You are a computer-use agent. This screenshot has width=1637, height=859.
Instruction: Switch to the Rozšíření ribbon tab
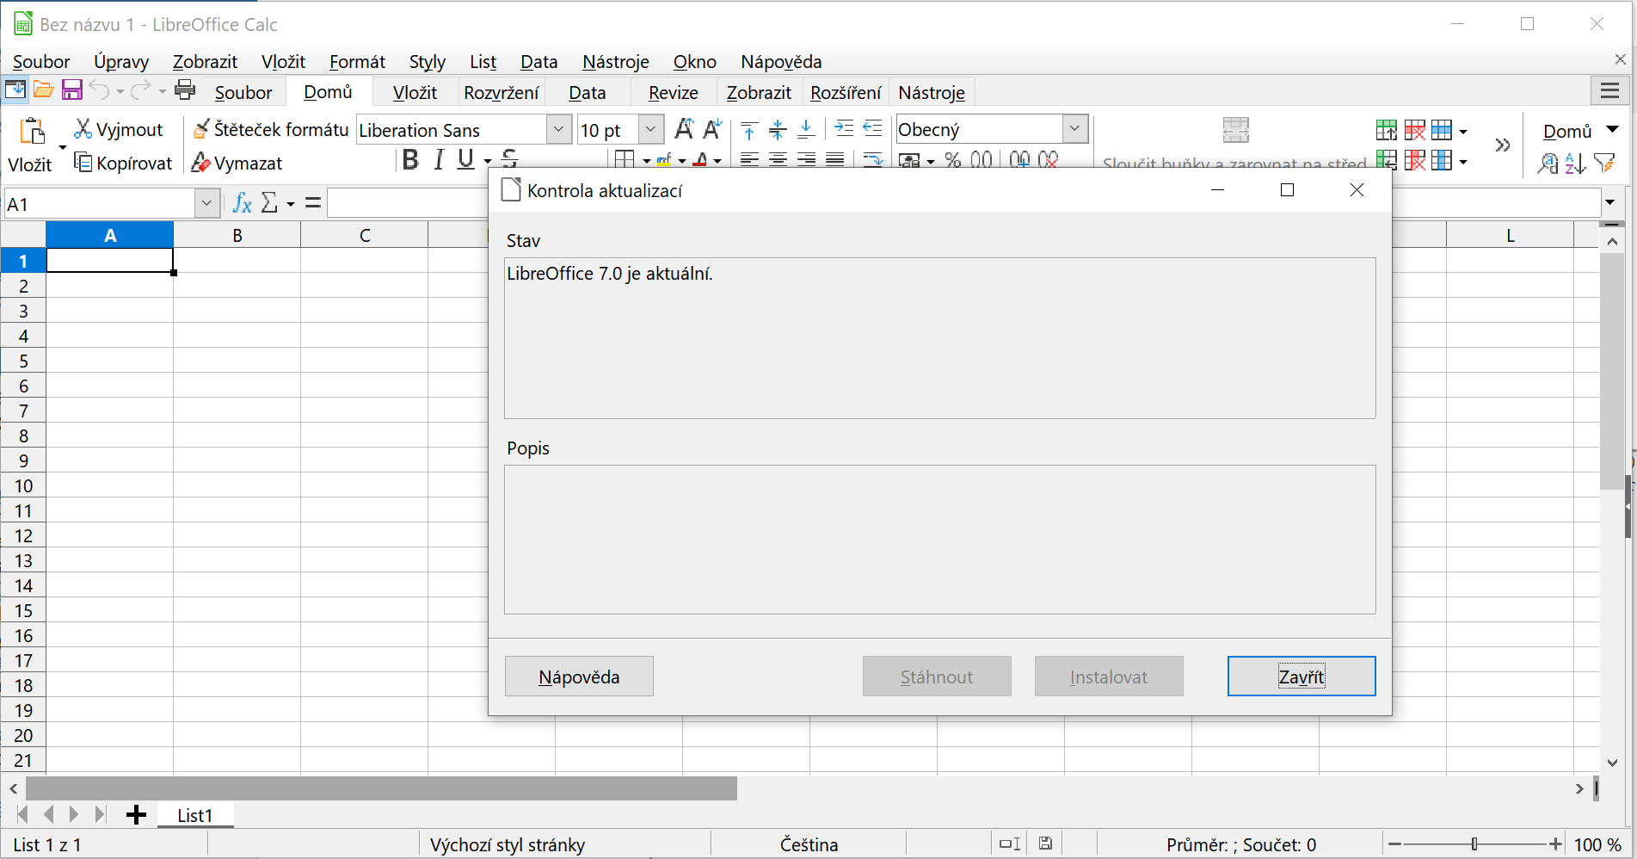(846, 92)
